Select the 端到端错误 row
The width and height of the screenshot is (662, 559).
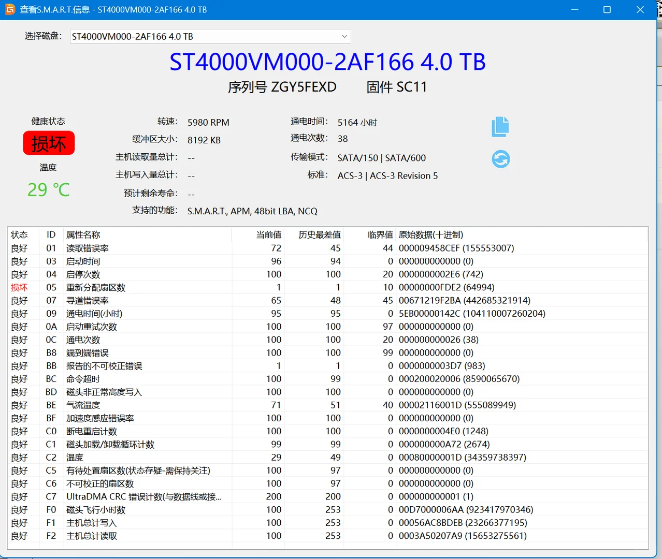(x=328, y=353)
